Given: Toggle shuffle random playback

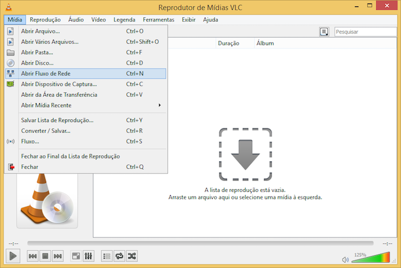Looking at the screenshot, I should point(132,256).
